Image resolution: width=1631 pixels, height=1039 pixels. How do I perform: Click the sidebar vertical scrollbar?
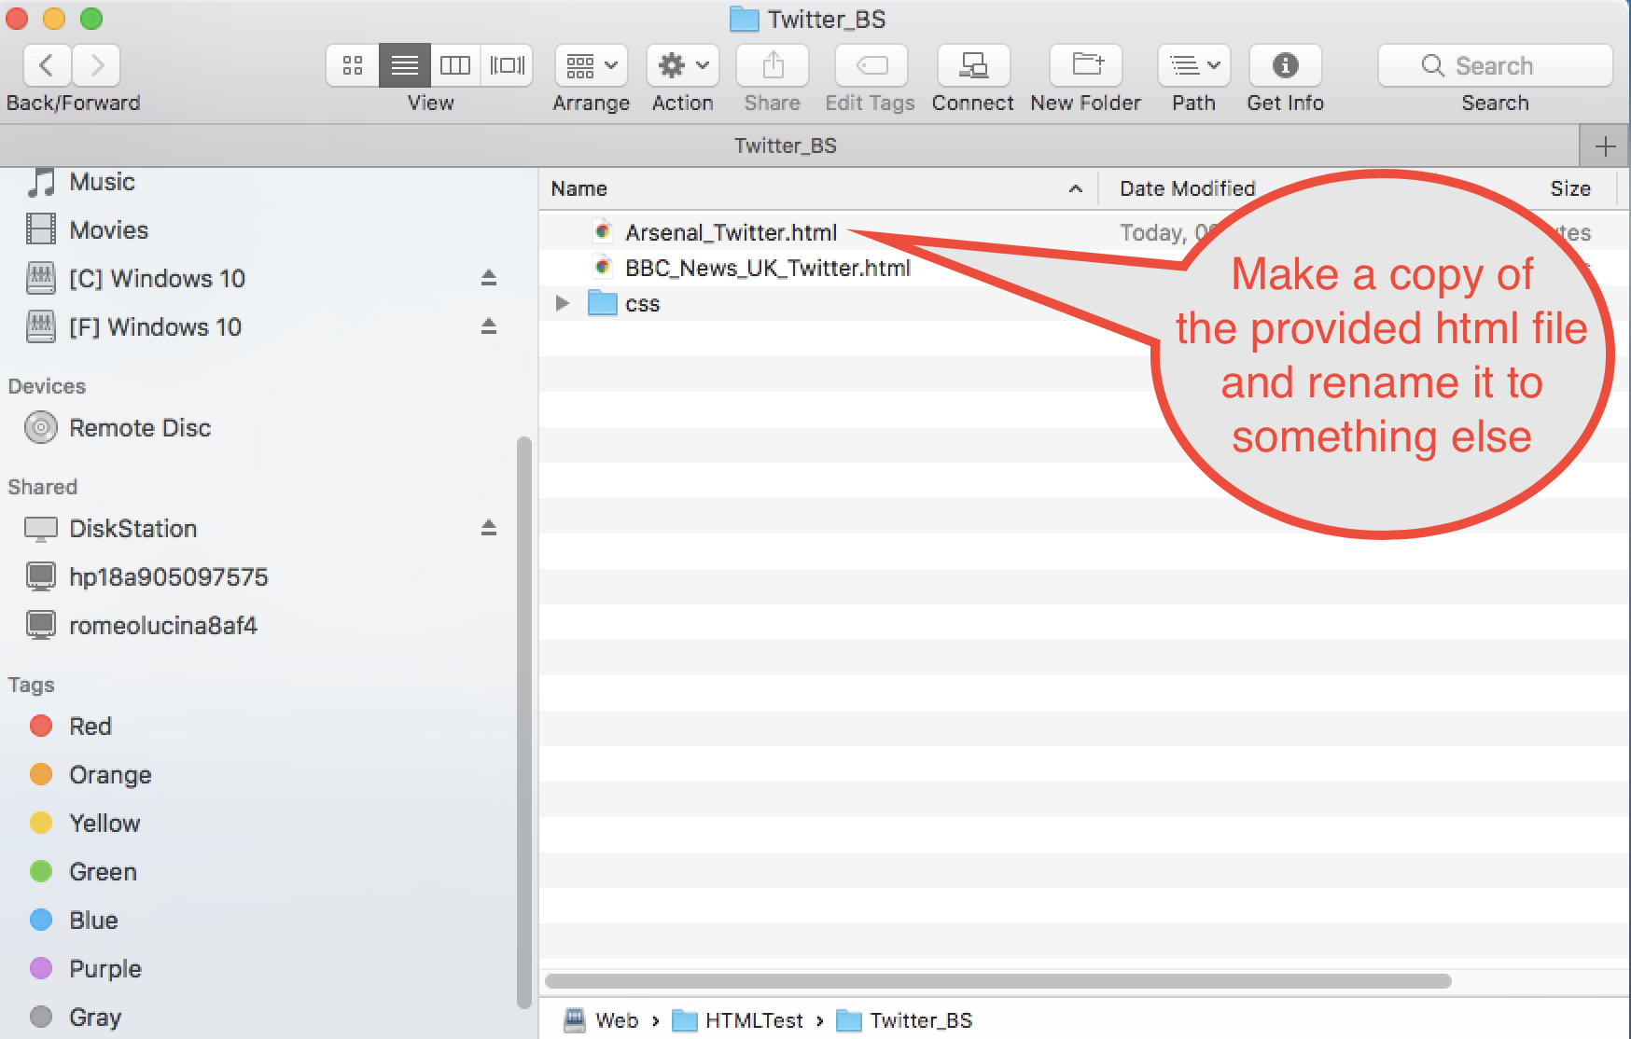pos(523,723)
